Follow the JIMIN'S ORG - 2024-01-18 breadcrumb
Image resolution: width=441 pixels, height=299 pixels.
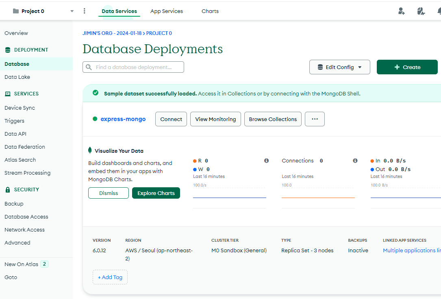112,33
